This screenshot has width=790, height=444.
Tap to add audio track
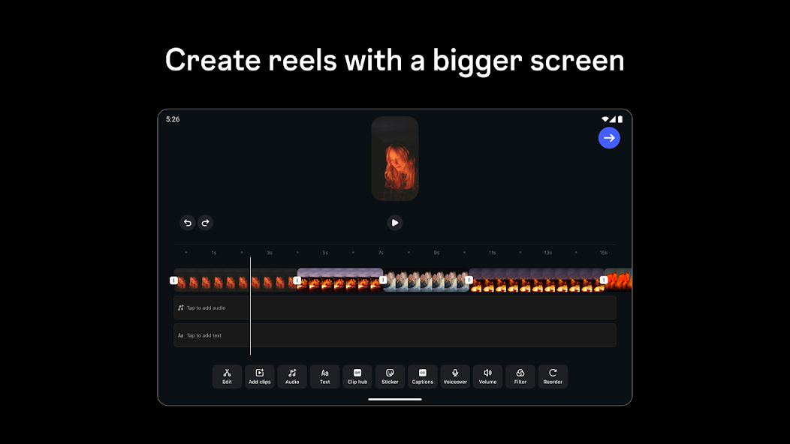point(394,307)
